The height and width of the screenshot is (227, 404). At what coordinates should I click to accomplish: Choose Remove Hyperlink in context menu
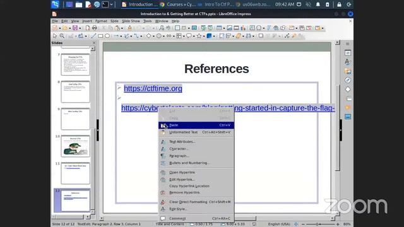click(x=196, y=192)
